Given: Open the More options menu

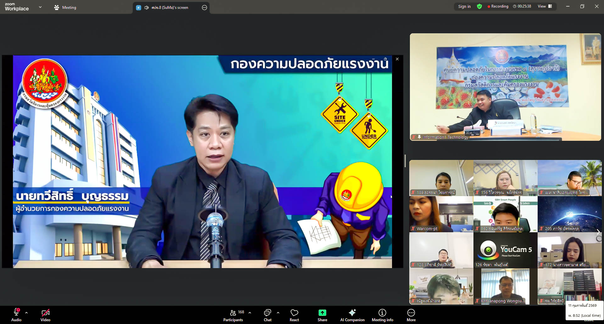Looking at the screenshot, I should tap(411, 315).
